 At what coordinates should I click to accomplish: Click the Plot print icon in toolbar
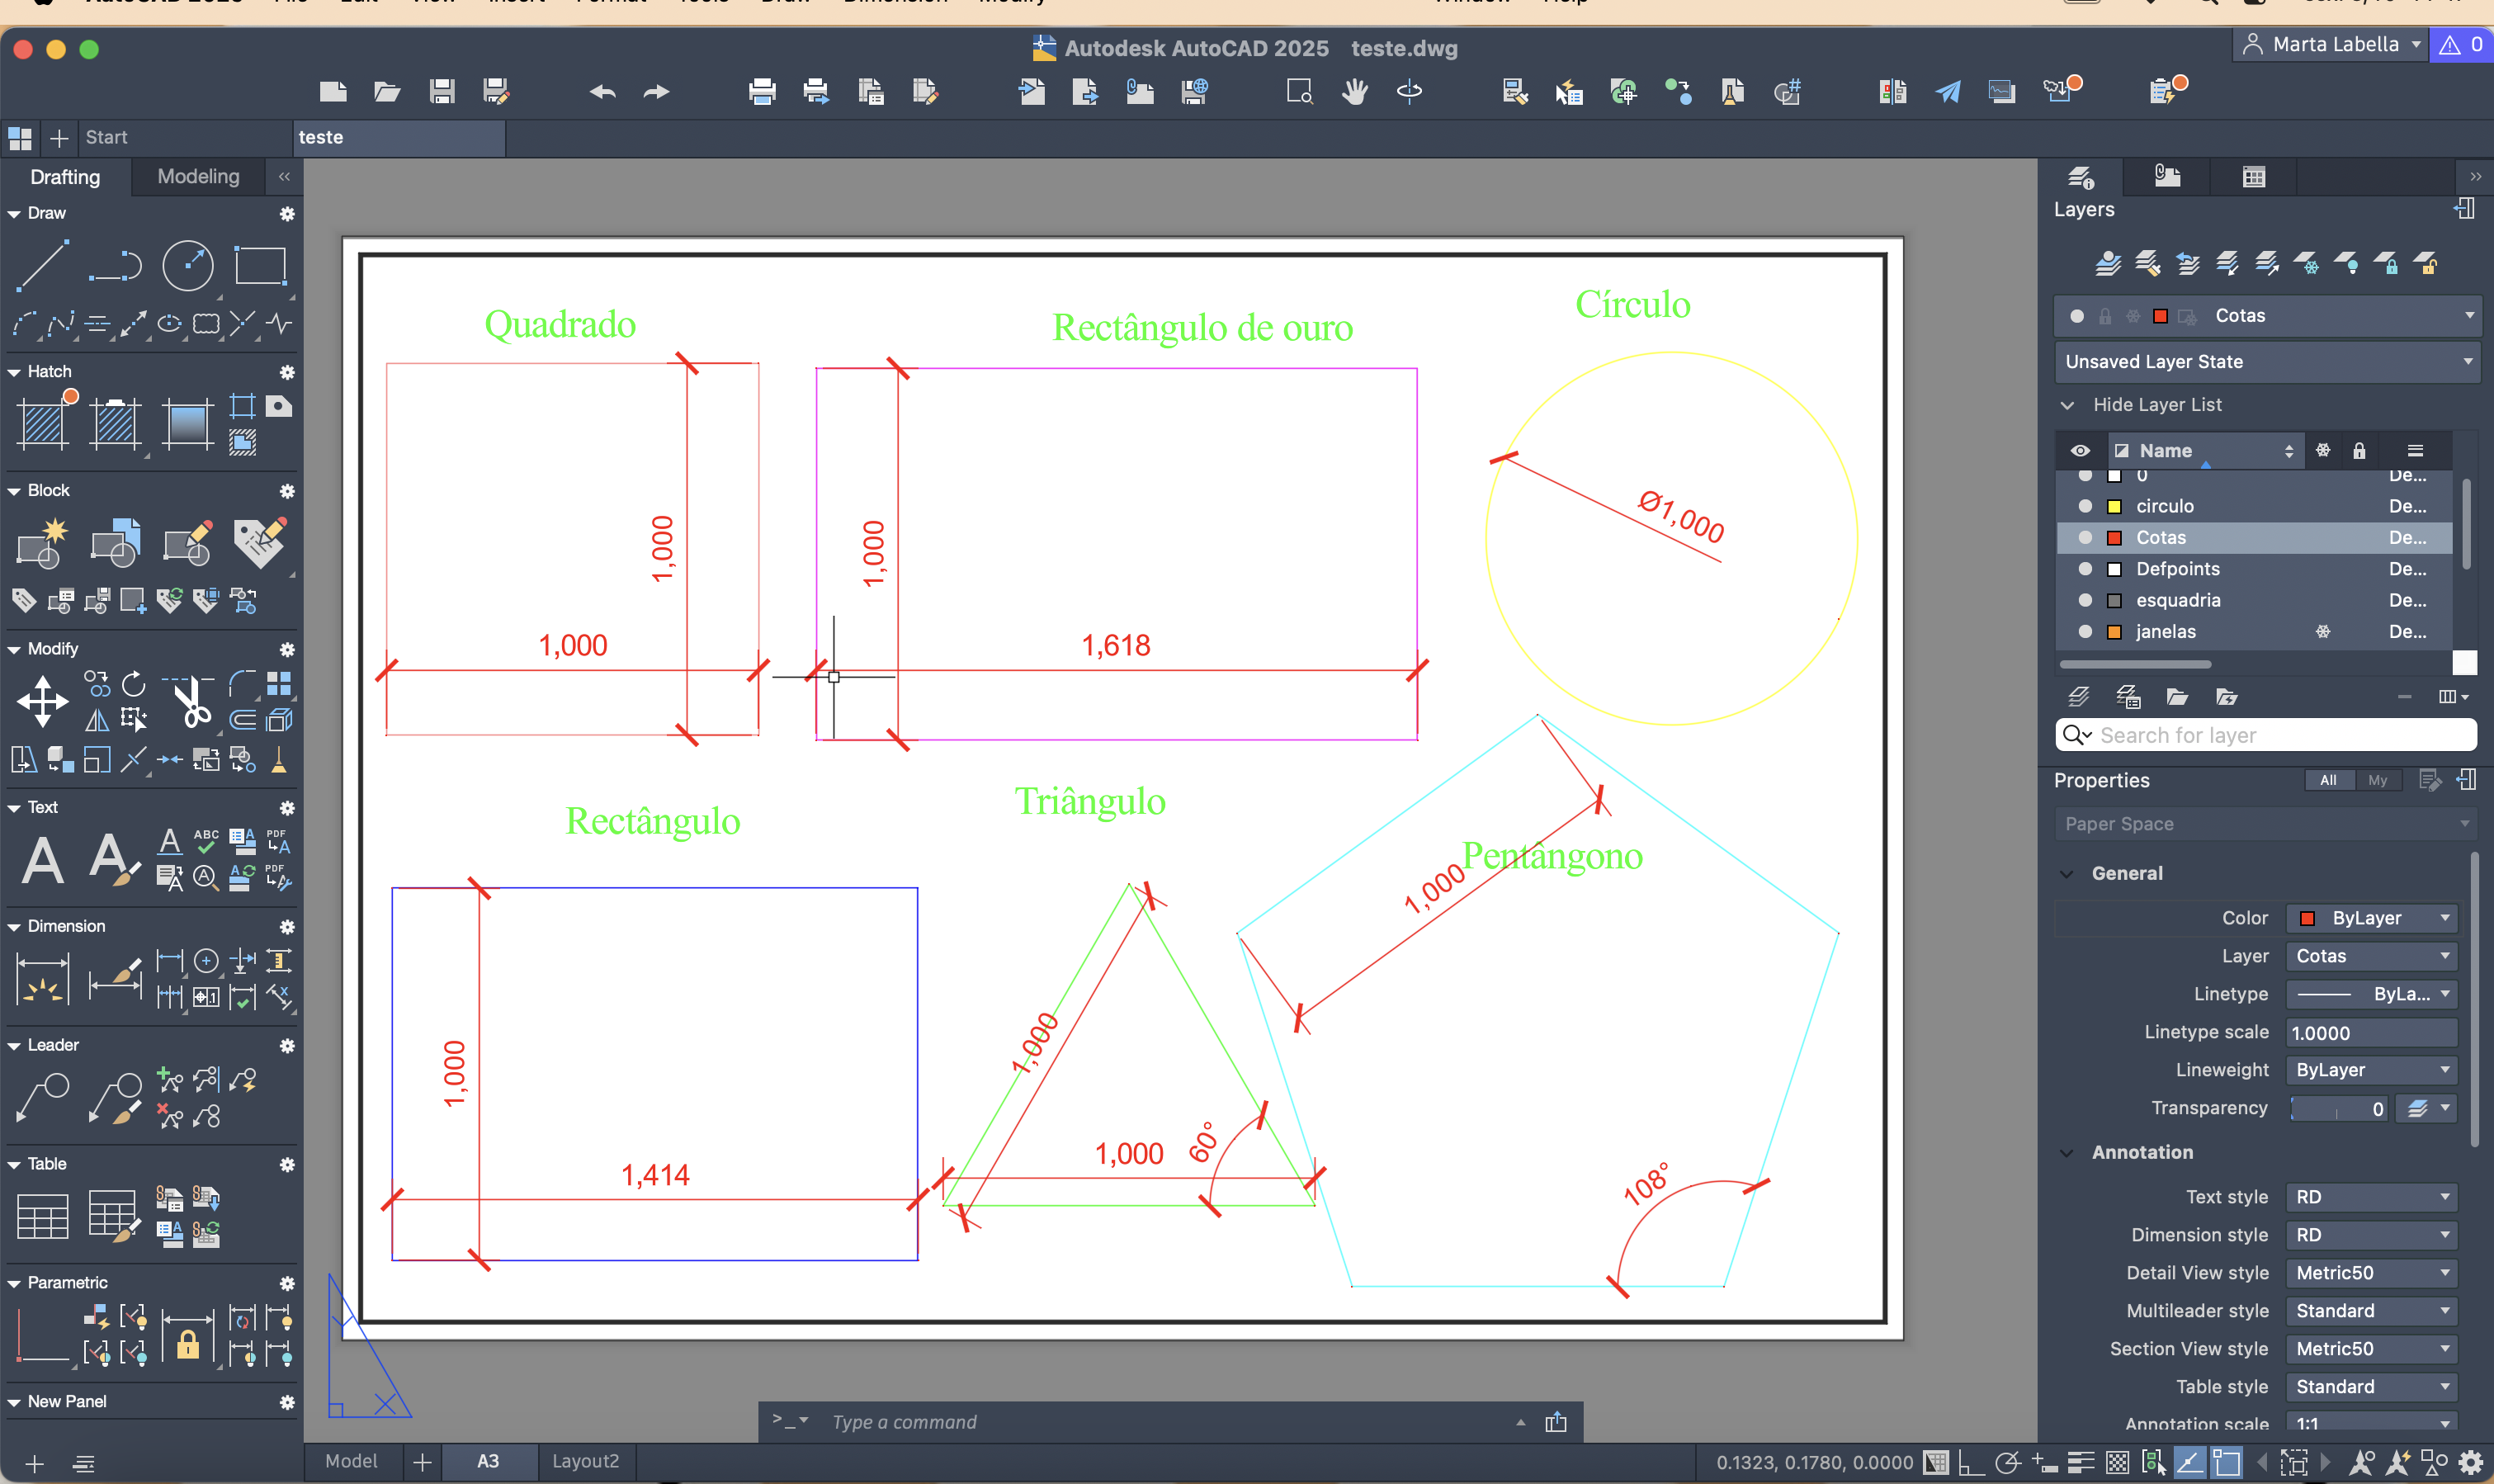tap(762, 92)
